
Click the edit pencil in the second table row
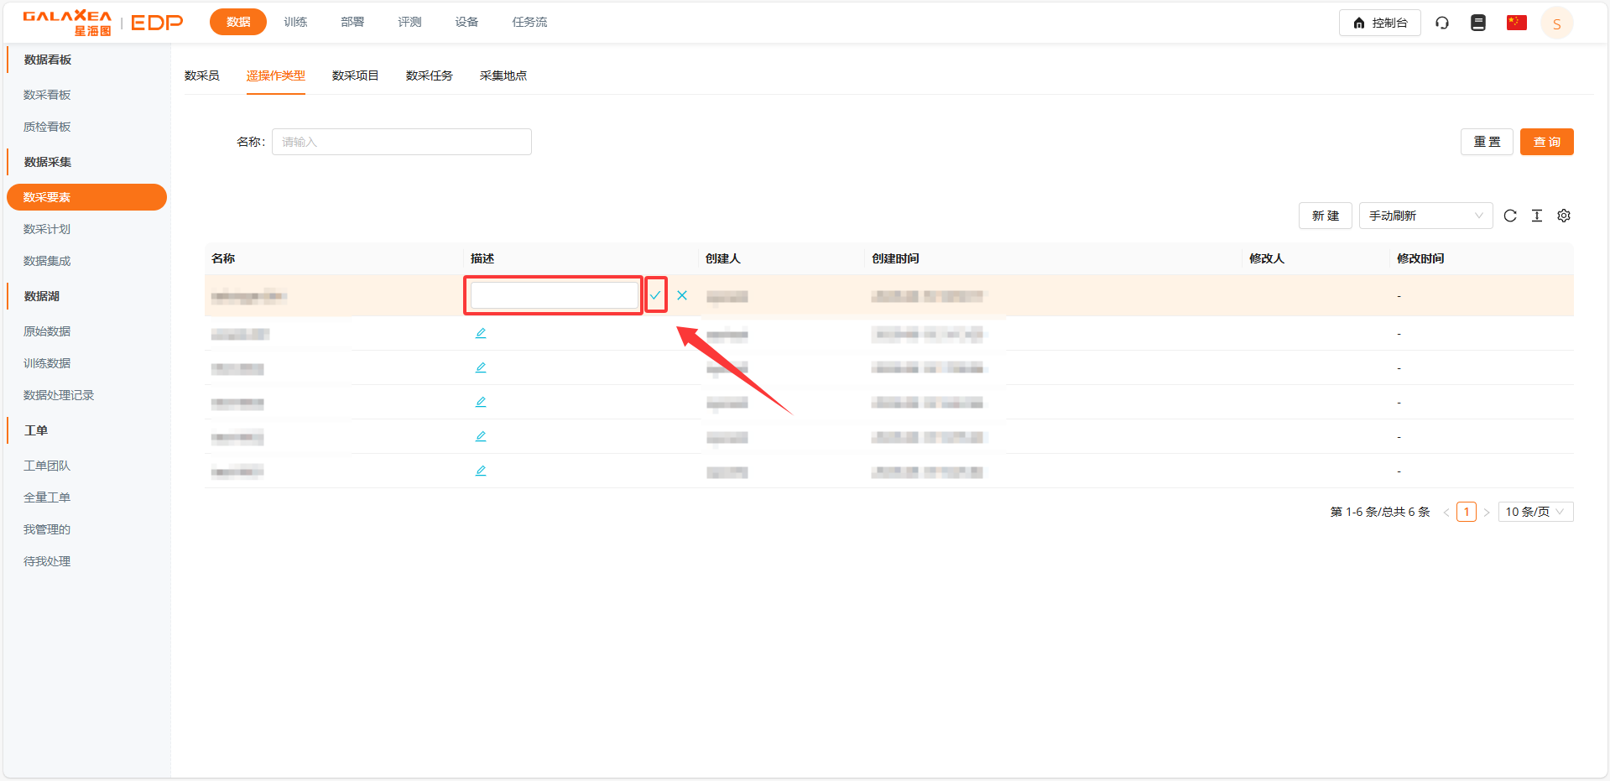point(481,333)
